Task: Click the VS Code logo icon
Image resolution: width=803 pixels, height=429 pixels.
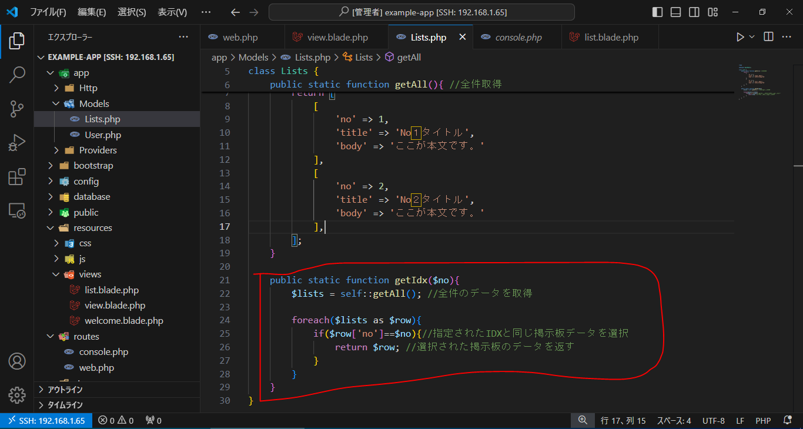Action: [x=12, y=12]
